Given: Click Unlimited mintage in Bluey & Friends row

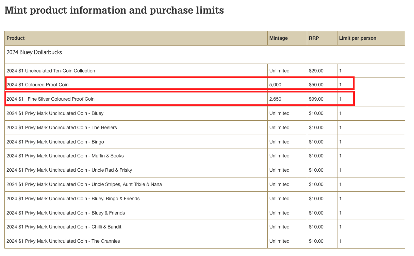Looking at the screenshot, I should tap(279, 213).
